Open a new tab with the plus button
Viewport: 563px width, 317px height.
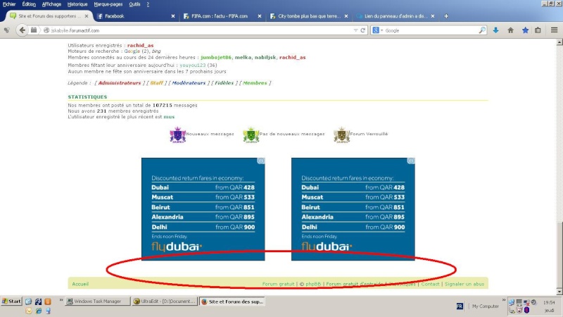pyautogui.click(x=446, y=16)
